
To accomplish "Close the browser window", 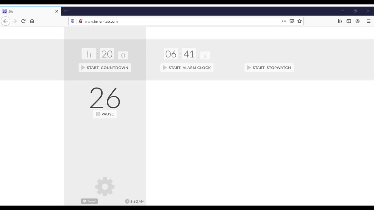I will [368, 11].
